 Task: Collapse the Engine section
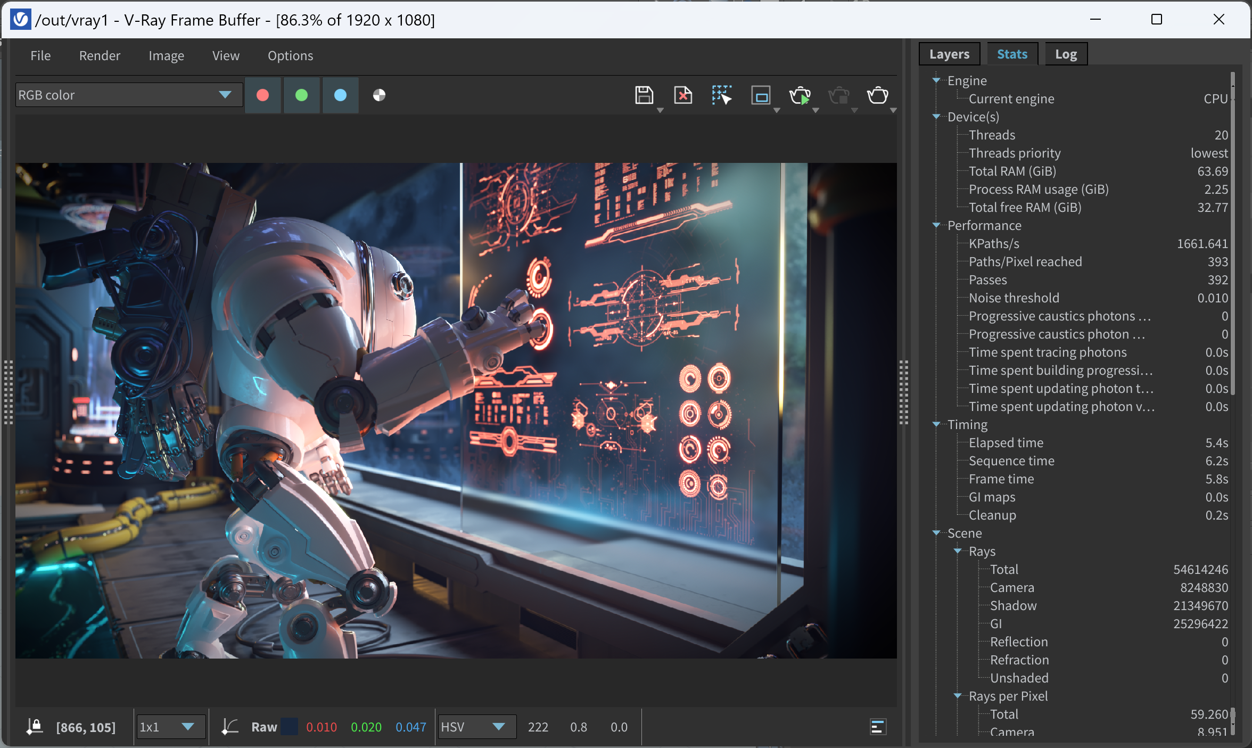[x=936, y=80]
